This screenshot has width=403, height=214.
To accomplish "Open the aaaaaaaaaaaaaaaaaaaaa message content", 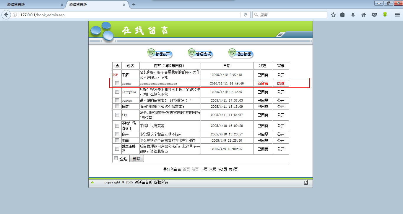I will click(x=158, y=84).
